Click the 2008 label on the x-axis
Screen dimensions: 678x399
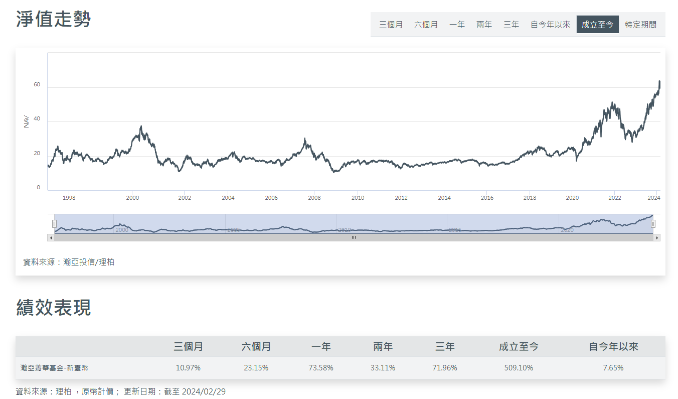[x=314, y=198]
